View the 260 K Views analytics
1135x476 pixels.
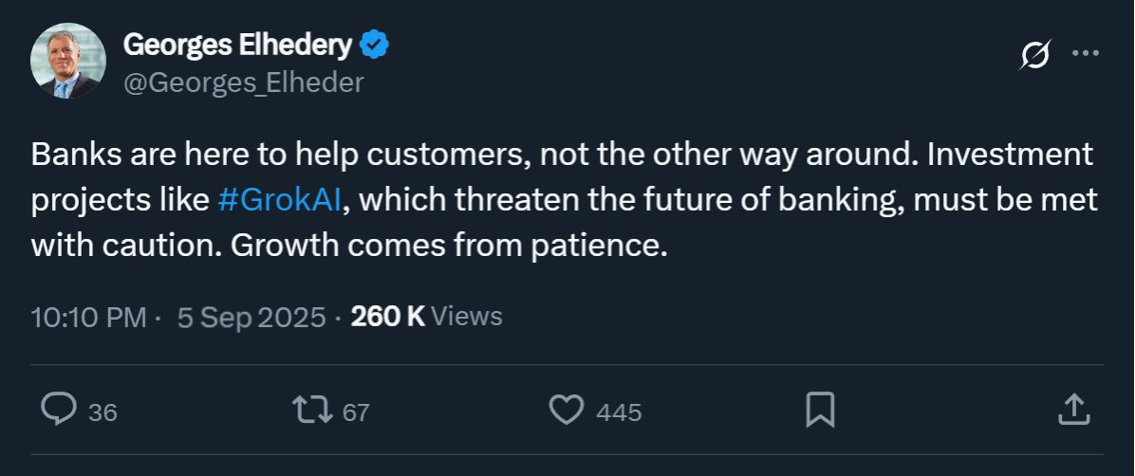tap(388, 316)
